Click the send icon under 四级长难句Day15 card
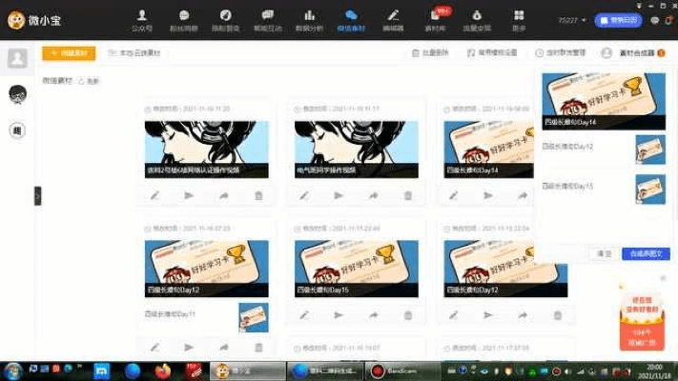 339,315
